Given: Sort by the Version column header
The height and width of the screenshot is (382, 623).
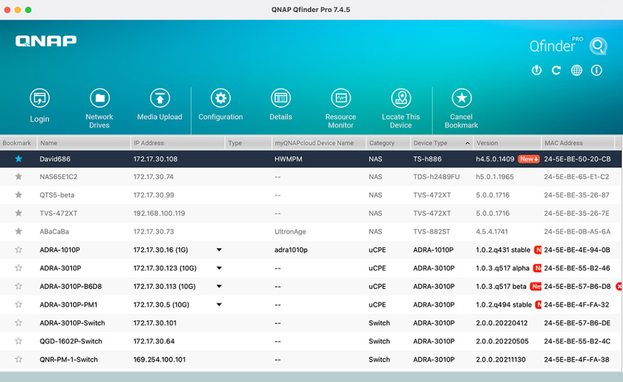Looking at the screenshot, I should click(x=508, y=143).
